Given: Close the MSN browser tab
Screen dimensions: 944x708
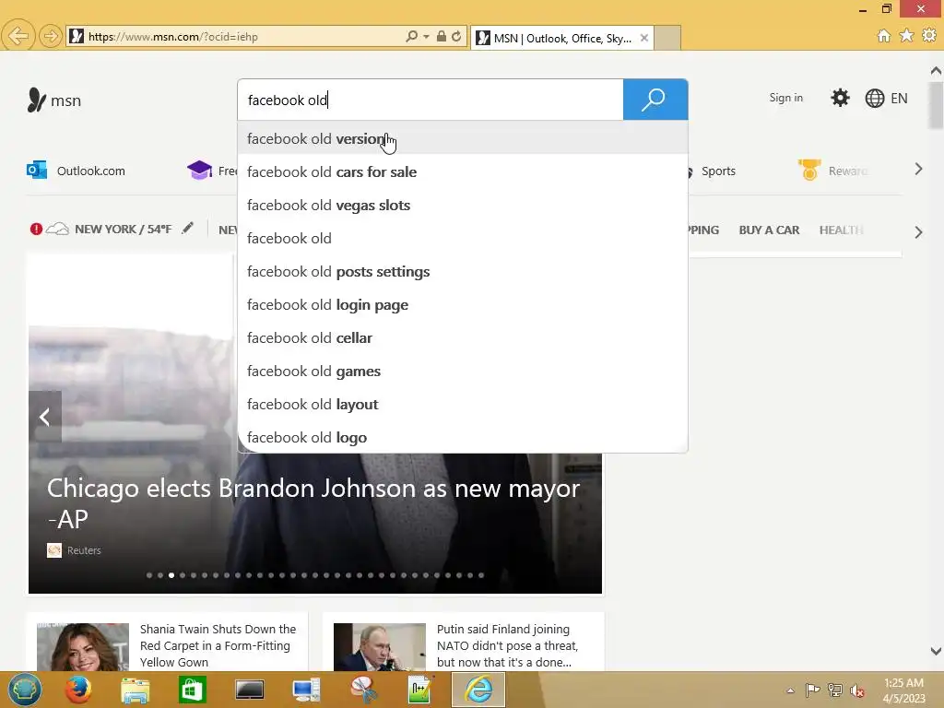Looking at the screenshot, I should [x=644, y=38].
